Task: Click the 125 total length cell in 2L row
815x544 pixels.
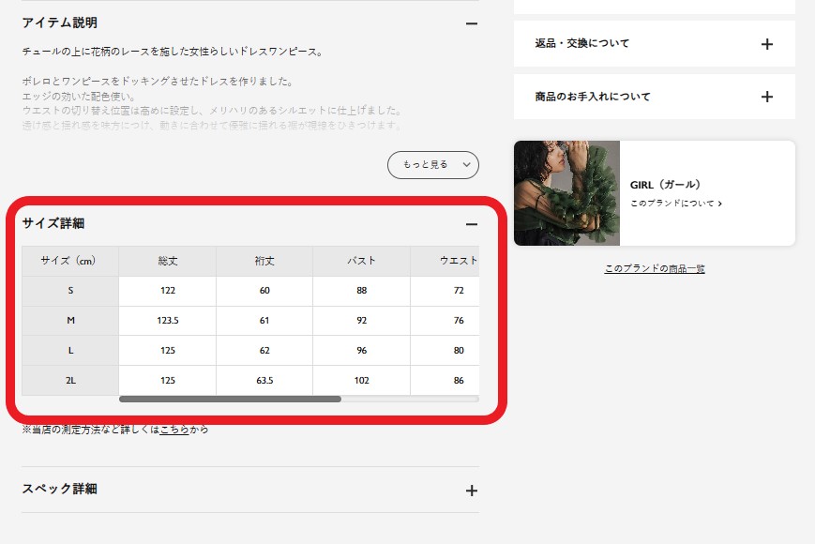Action: tap(167, 381)
